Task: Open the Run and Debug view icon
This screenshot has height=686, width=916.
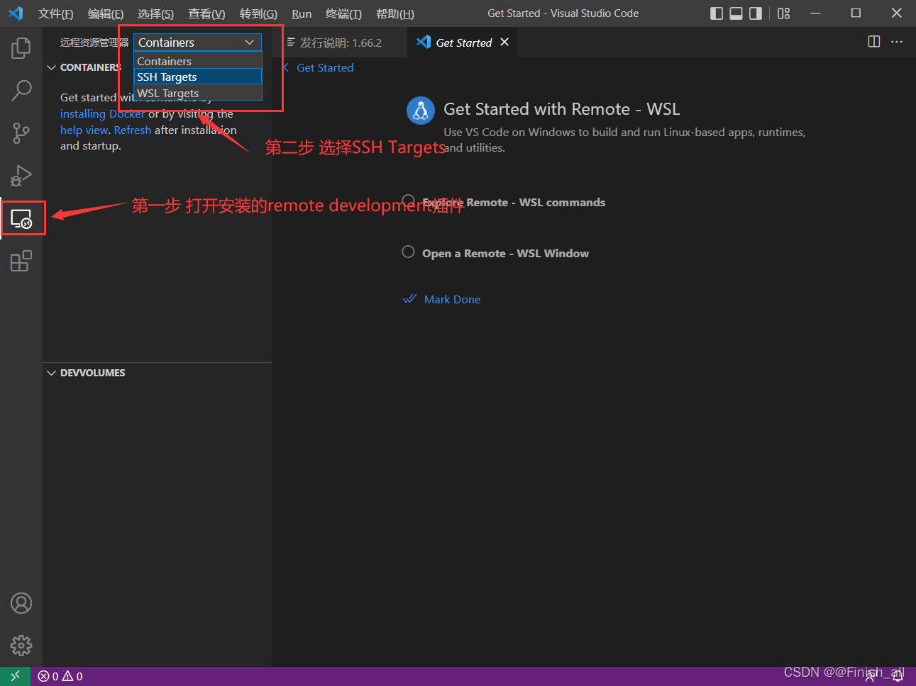Action: (x=21, y=175)
